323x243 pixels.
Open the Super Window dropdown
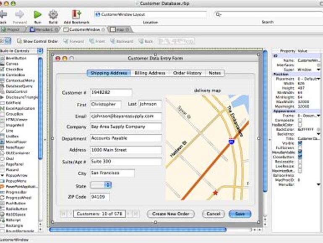coord(318,69)
